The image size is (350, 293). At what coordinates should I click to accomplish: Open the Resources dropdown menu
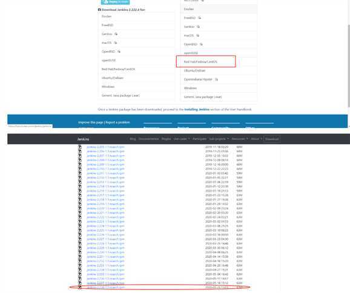(240, 139)
